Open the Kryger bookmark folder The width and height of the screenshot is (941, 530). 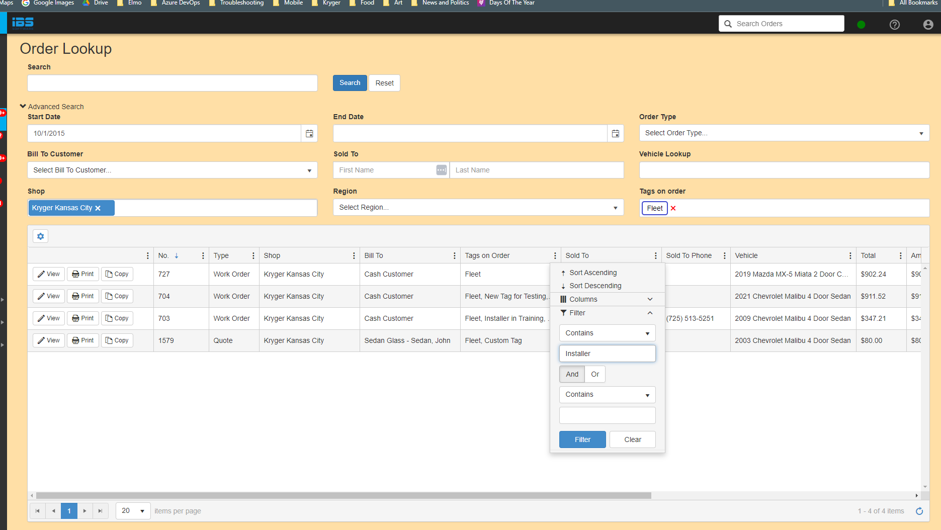pos(326,3)
